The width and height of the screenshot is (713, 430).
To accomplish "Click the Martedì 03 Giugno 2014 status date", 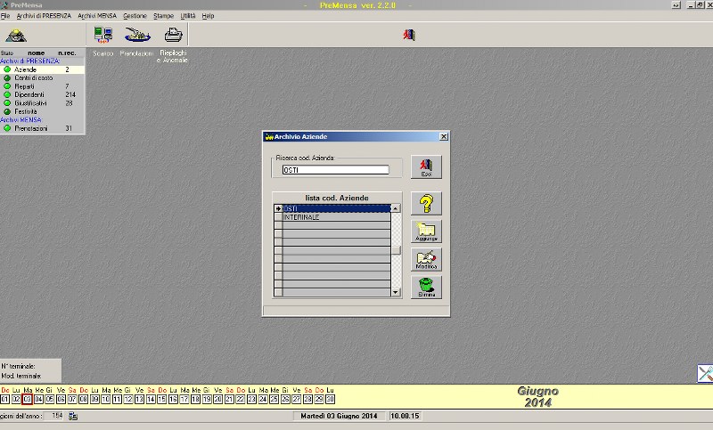I will click(339, 416).
